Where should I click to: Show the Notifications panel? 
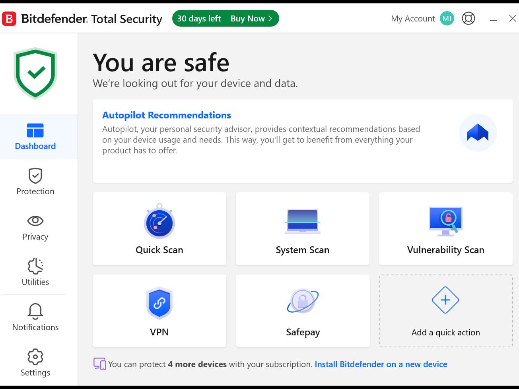click(35, 317)
